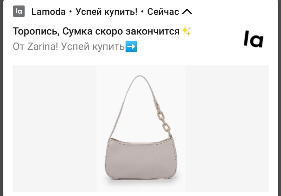Tap the 'Сейчас' timestamp in header
The width and height of the screenshot is (281, 196).
163,12
